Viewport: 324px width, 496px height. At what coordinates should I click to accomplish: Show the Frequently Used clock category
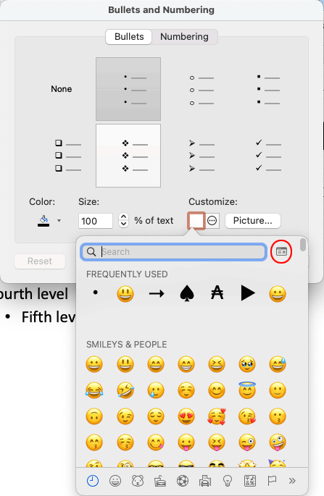[93, 481]
